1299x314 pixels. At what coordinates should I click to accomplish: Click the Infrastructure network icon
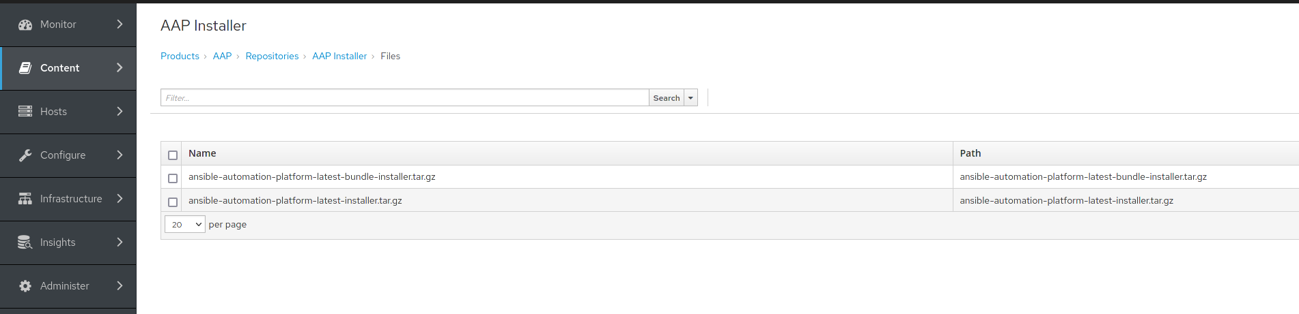(x=25, y=199)
